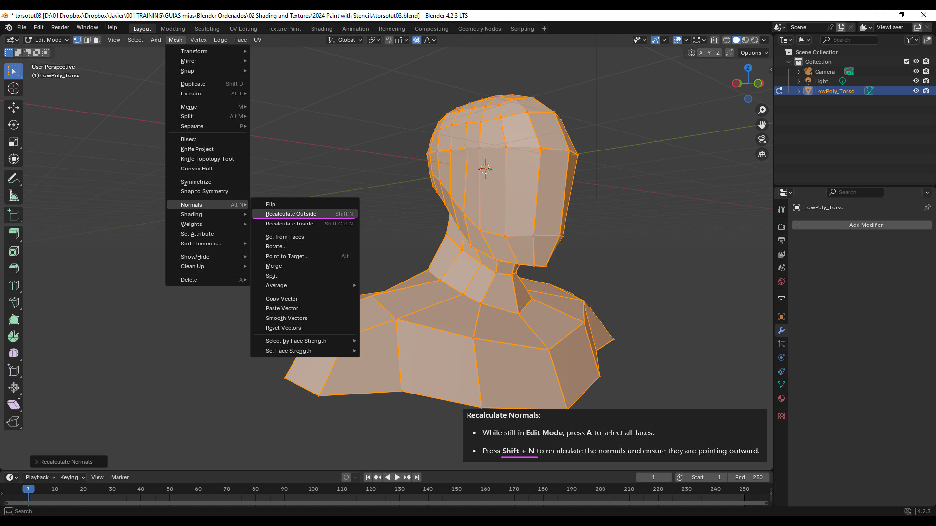Select the Transform tool
Screen dimensions: 936x526
(14, 159)
